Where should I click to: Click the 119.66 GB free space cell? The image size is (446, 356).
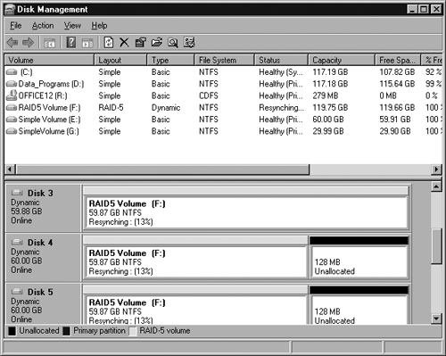click(397, 108)
